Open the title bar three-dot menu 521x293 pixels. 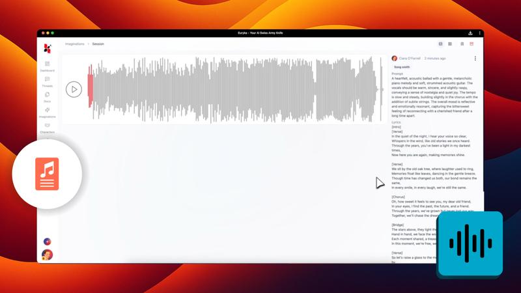pyautogui.click(x=479, y=33)
